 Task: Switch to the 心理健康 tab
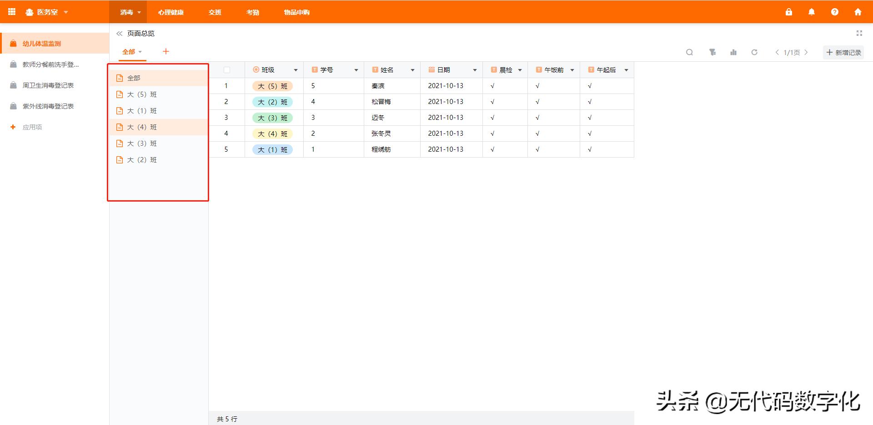(x=171, y=12)
